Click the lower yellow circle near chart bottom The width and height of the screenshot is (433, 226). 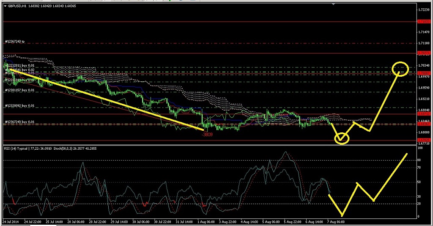tap(342, 138)
